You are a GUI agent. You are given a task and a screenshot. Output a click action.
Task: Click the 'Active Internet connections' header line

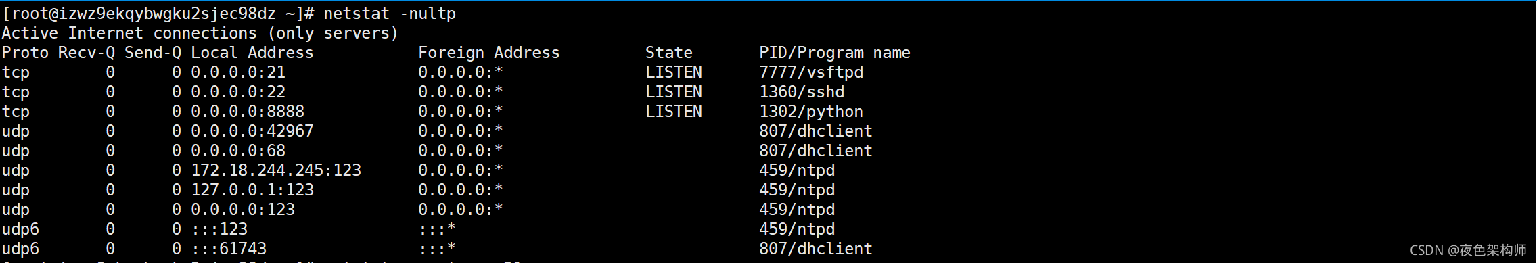click(x=200, y=33)
